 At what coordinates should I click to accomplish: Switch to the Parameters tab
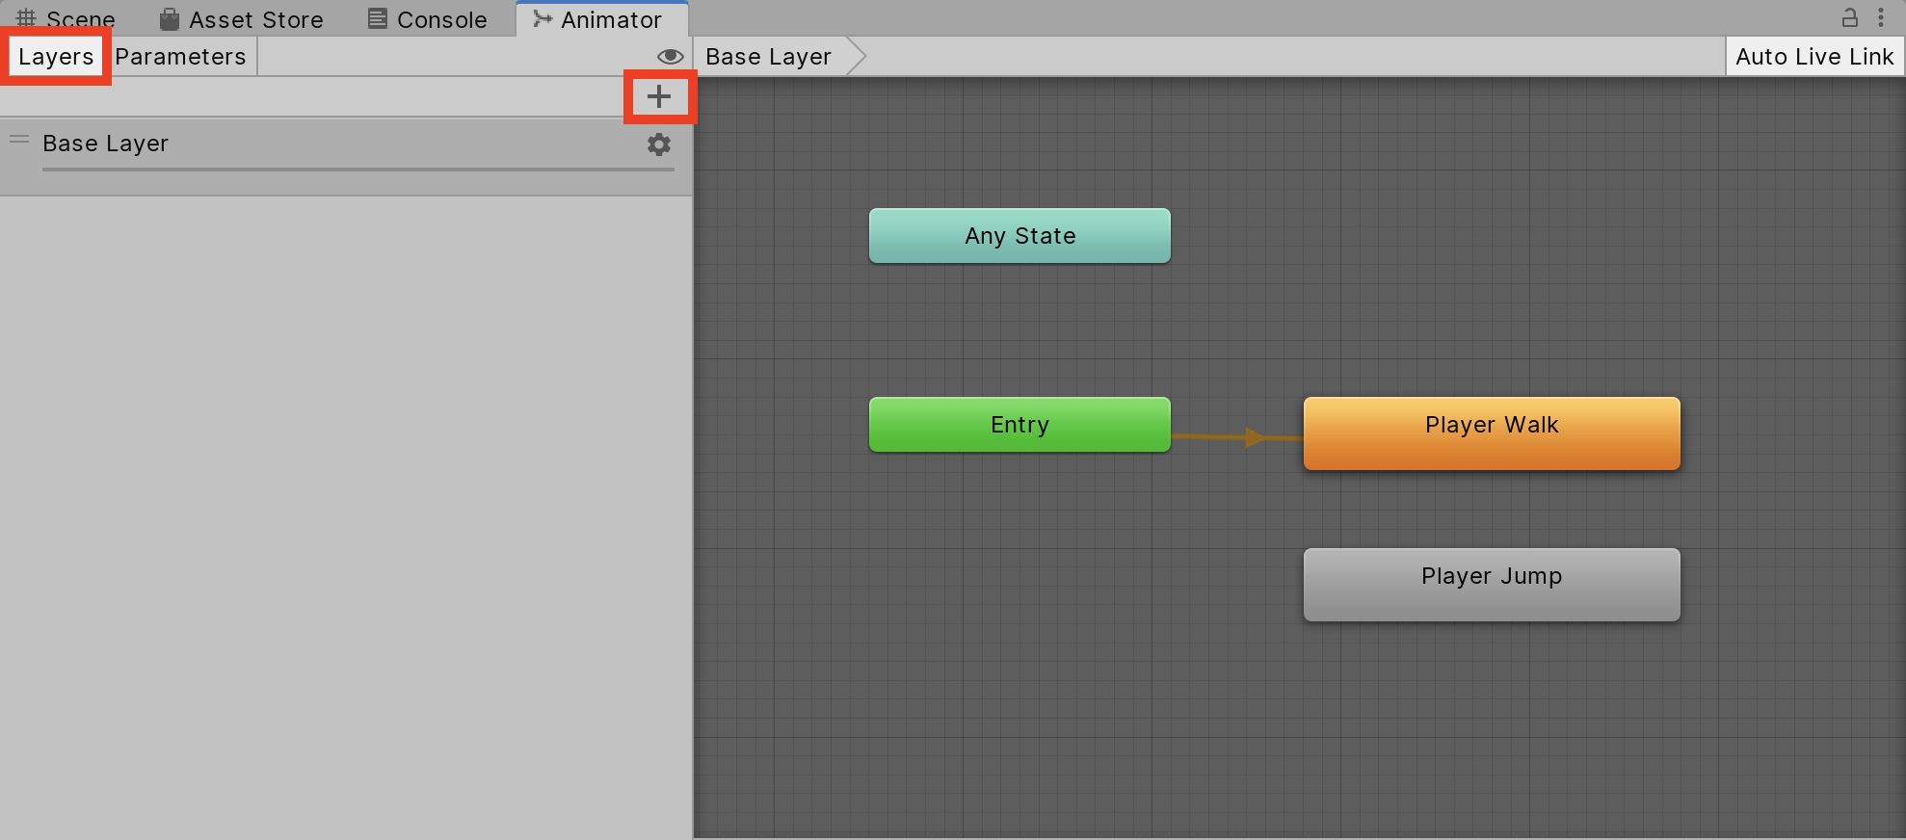[181, 57]
